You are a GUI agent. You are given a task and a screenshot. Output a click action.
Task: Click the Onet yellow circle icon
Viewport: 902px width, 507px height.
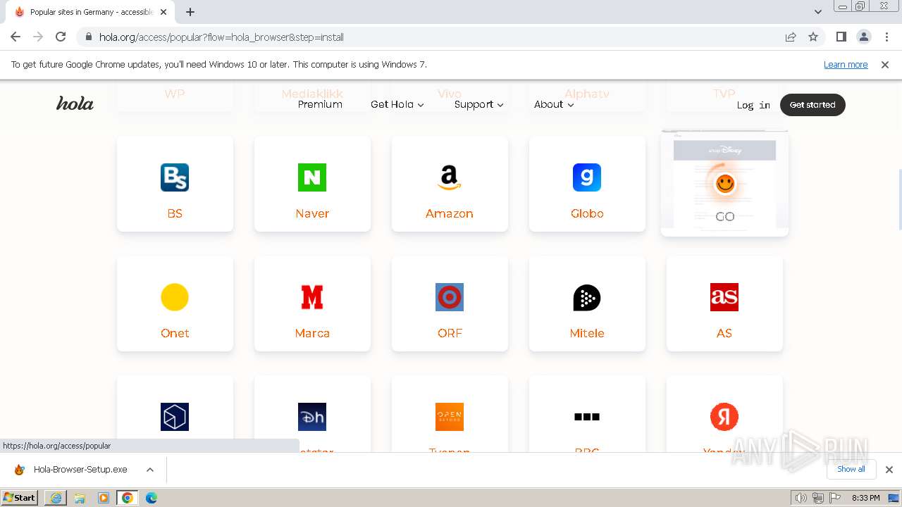point(175,297)
